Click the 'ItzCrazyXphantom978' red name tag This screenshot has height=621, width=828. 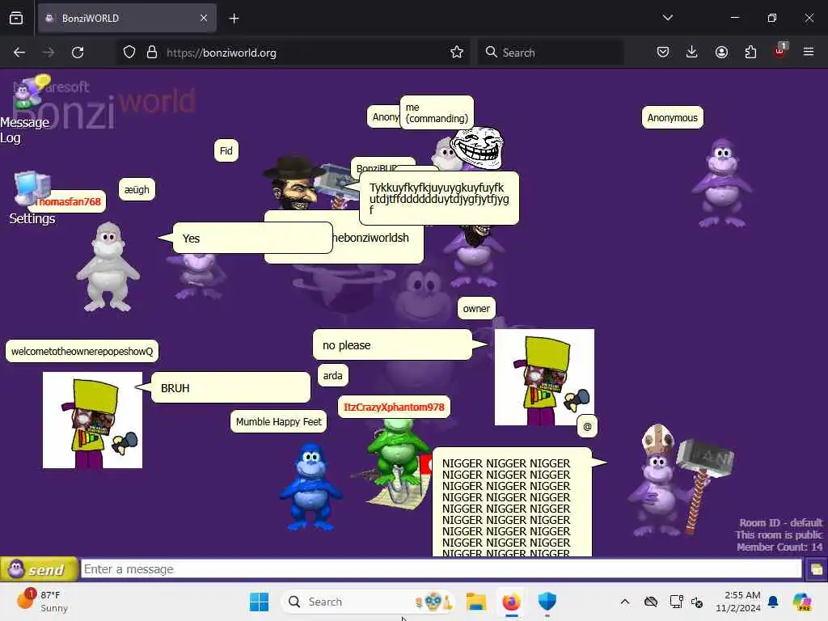point(394,408)
